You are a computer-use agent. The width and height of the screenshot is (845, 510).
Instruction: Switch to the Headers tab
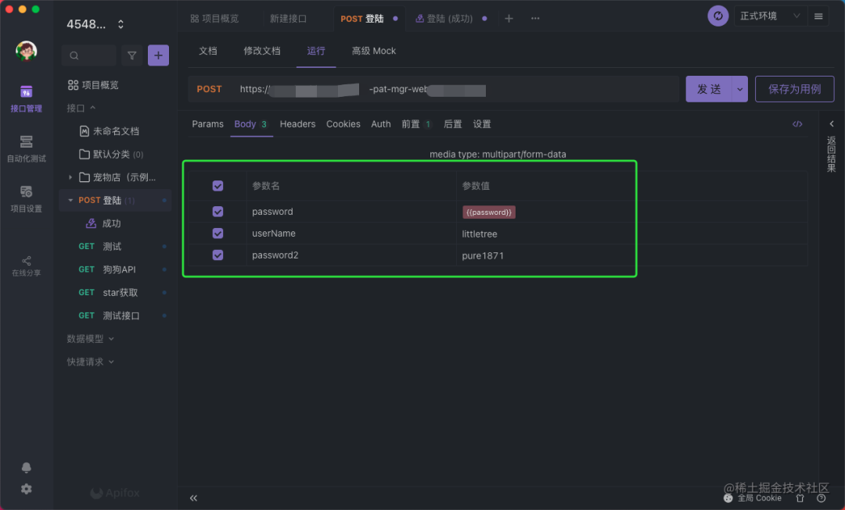[297, 124]
